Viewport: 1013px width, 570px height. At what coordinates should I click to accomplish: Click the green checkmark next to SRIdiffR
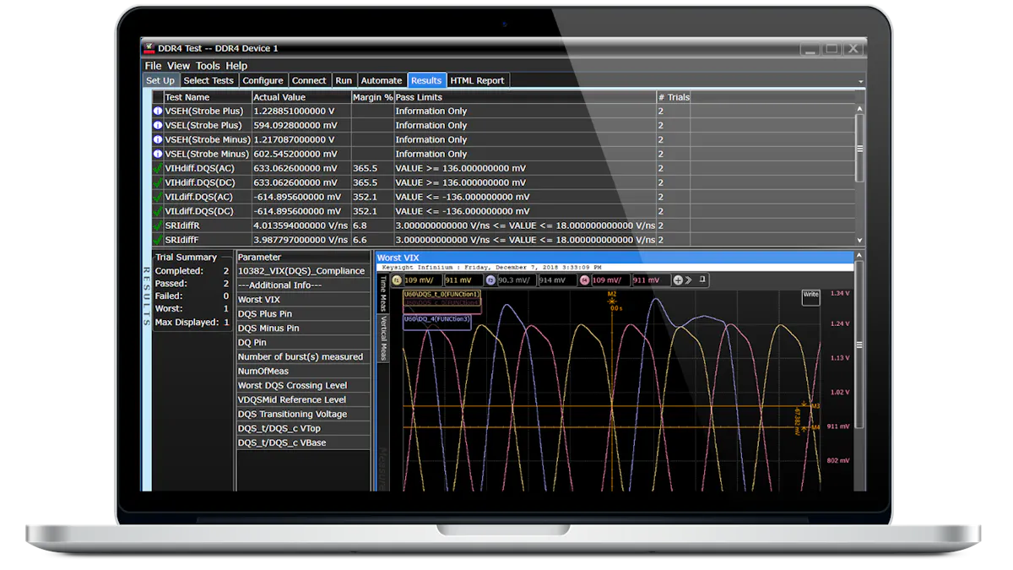[155, 225]
